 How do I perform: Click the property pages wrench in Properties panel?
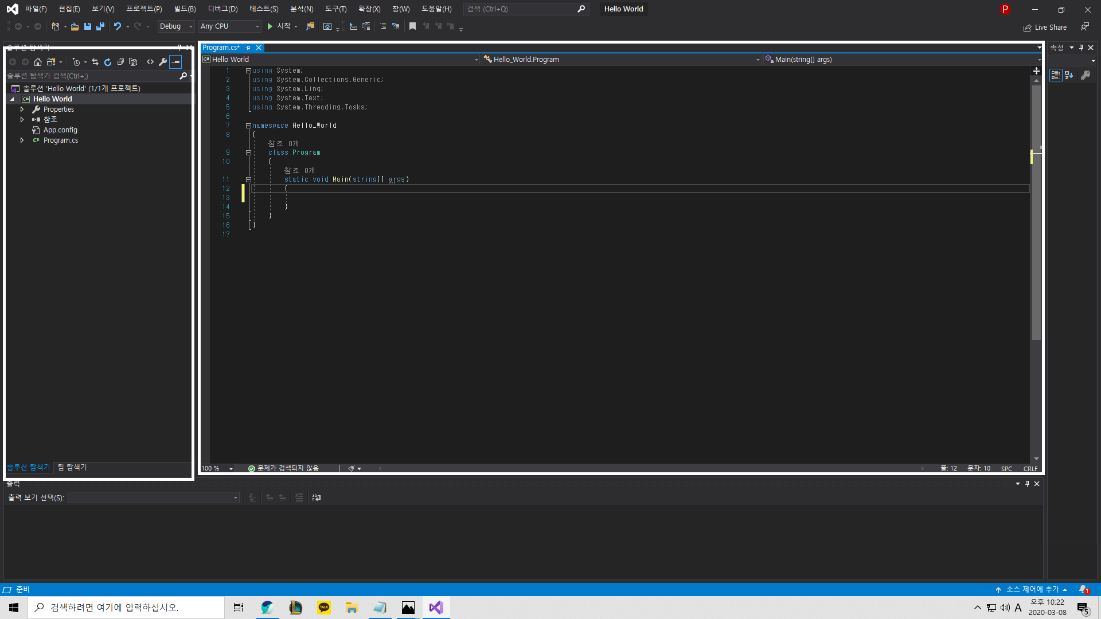(x=1086, y=75)
